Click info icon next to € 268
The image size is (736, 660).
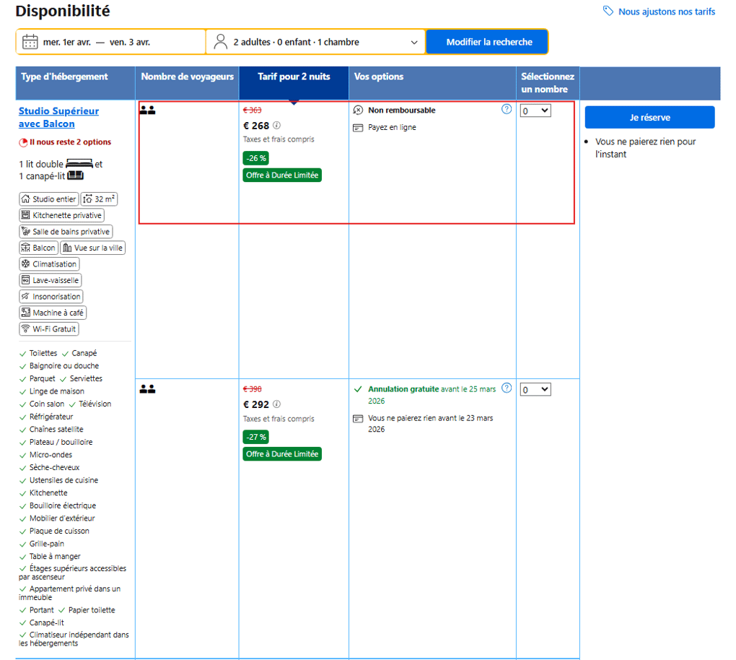tap(277, 126)
